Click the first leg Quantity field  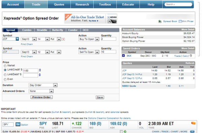pyautogui.click(x=108, y=39)
